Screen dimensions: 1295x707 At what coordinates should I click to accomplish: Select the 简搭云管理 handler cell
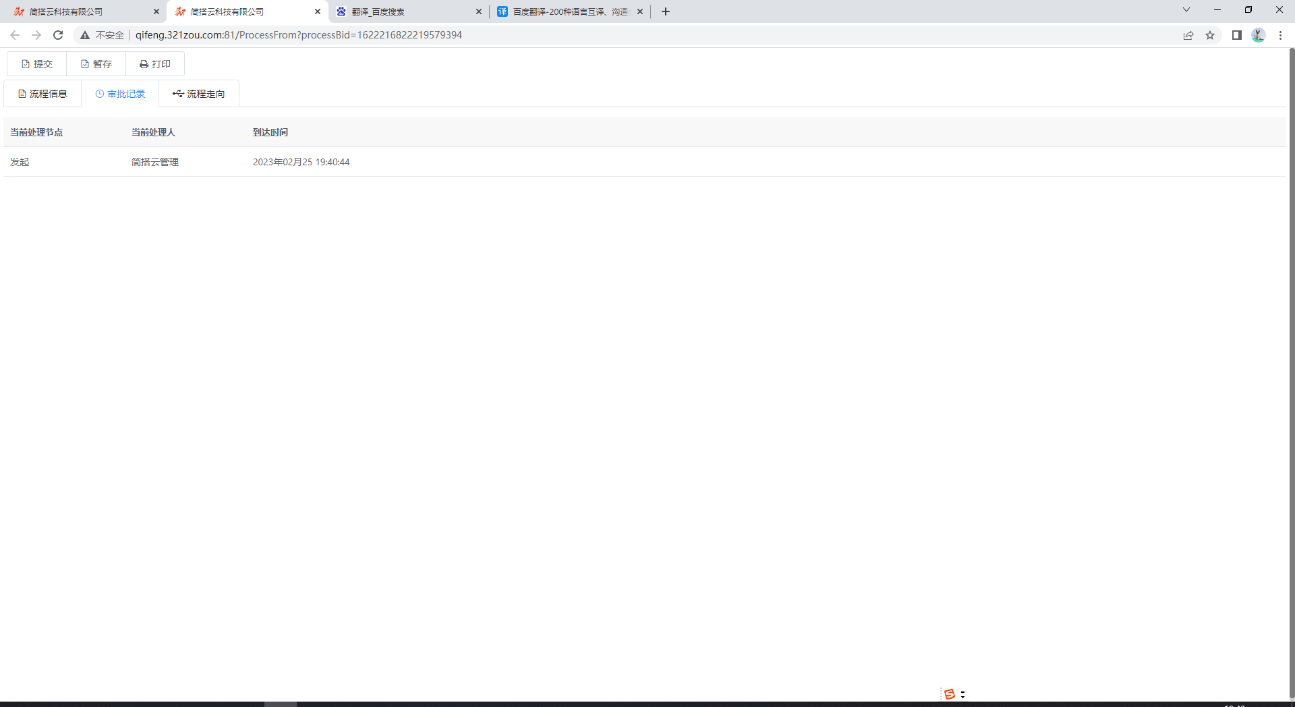155,162
